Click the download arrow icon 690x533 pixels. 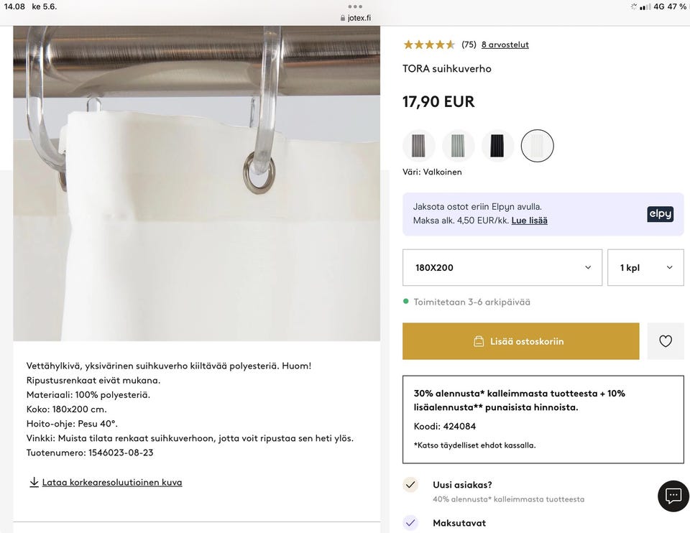pyautogui.click(x=34, y=482)
